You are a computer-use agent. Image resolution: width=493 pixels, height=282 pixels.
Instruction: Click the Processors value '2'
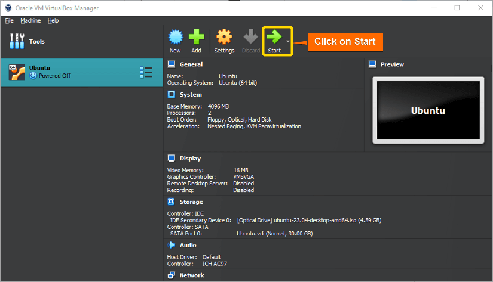pyautogui.click(x=209, y=113)
